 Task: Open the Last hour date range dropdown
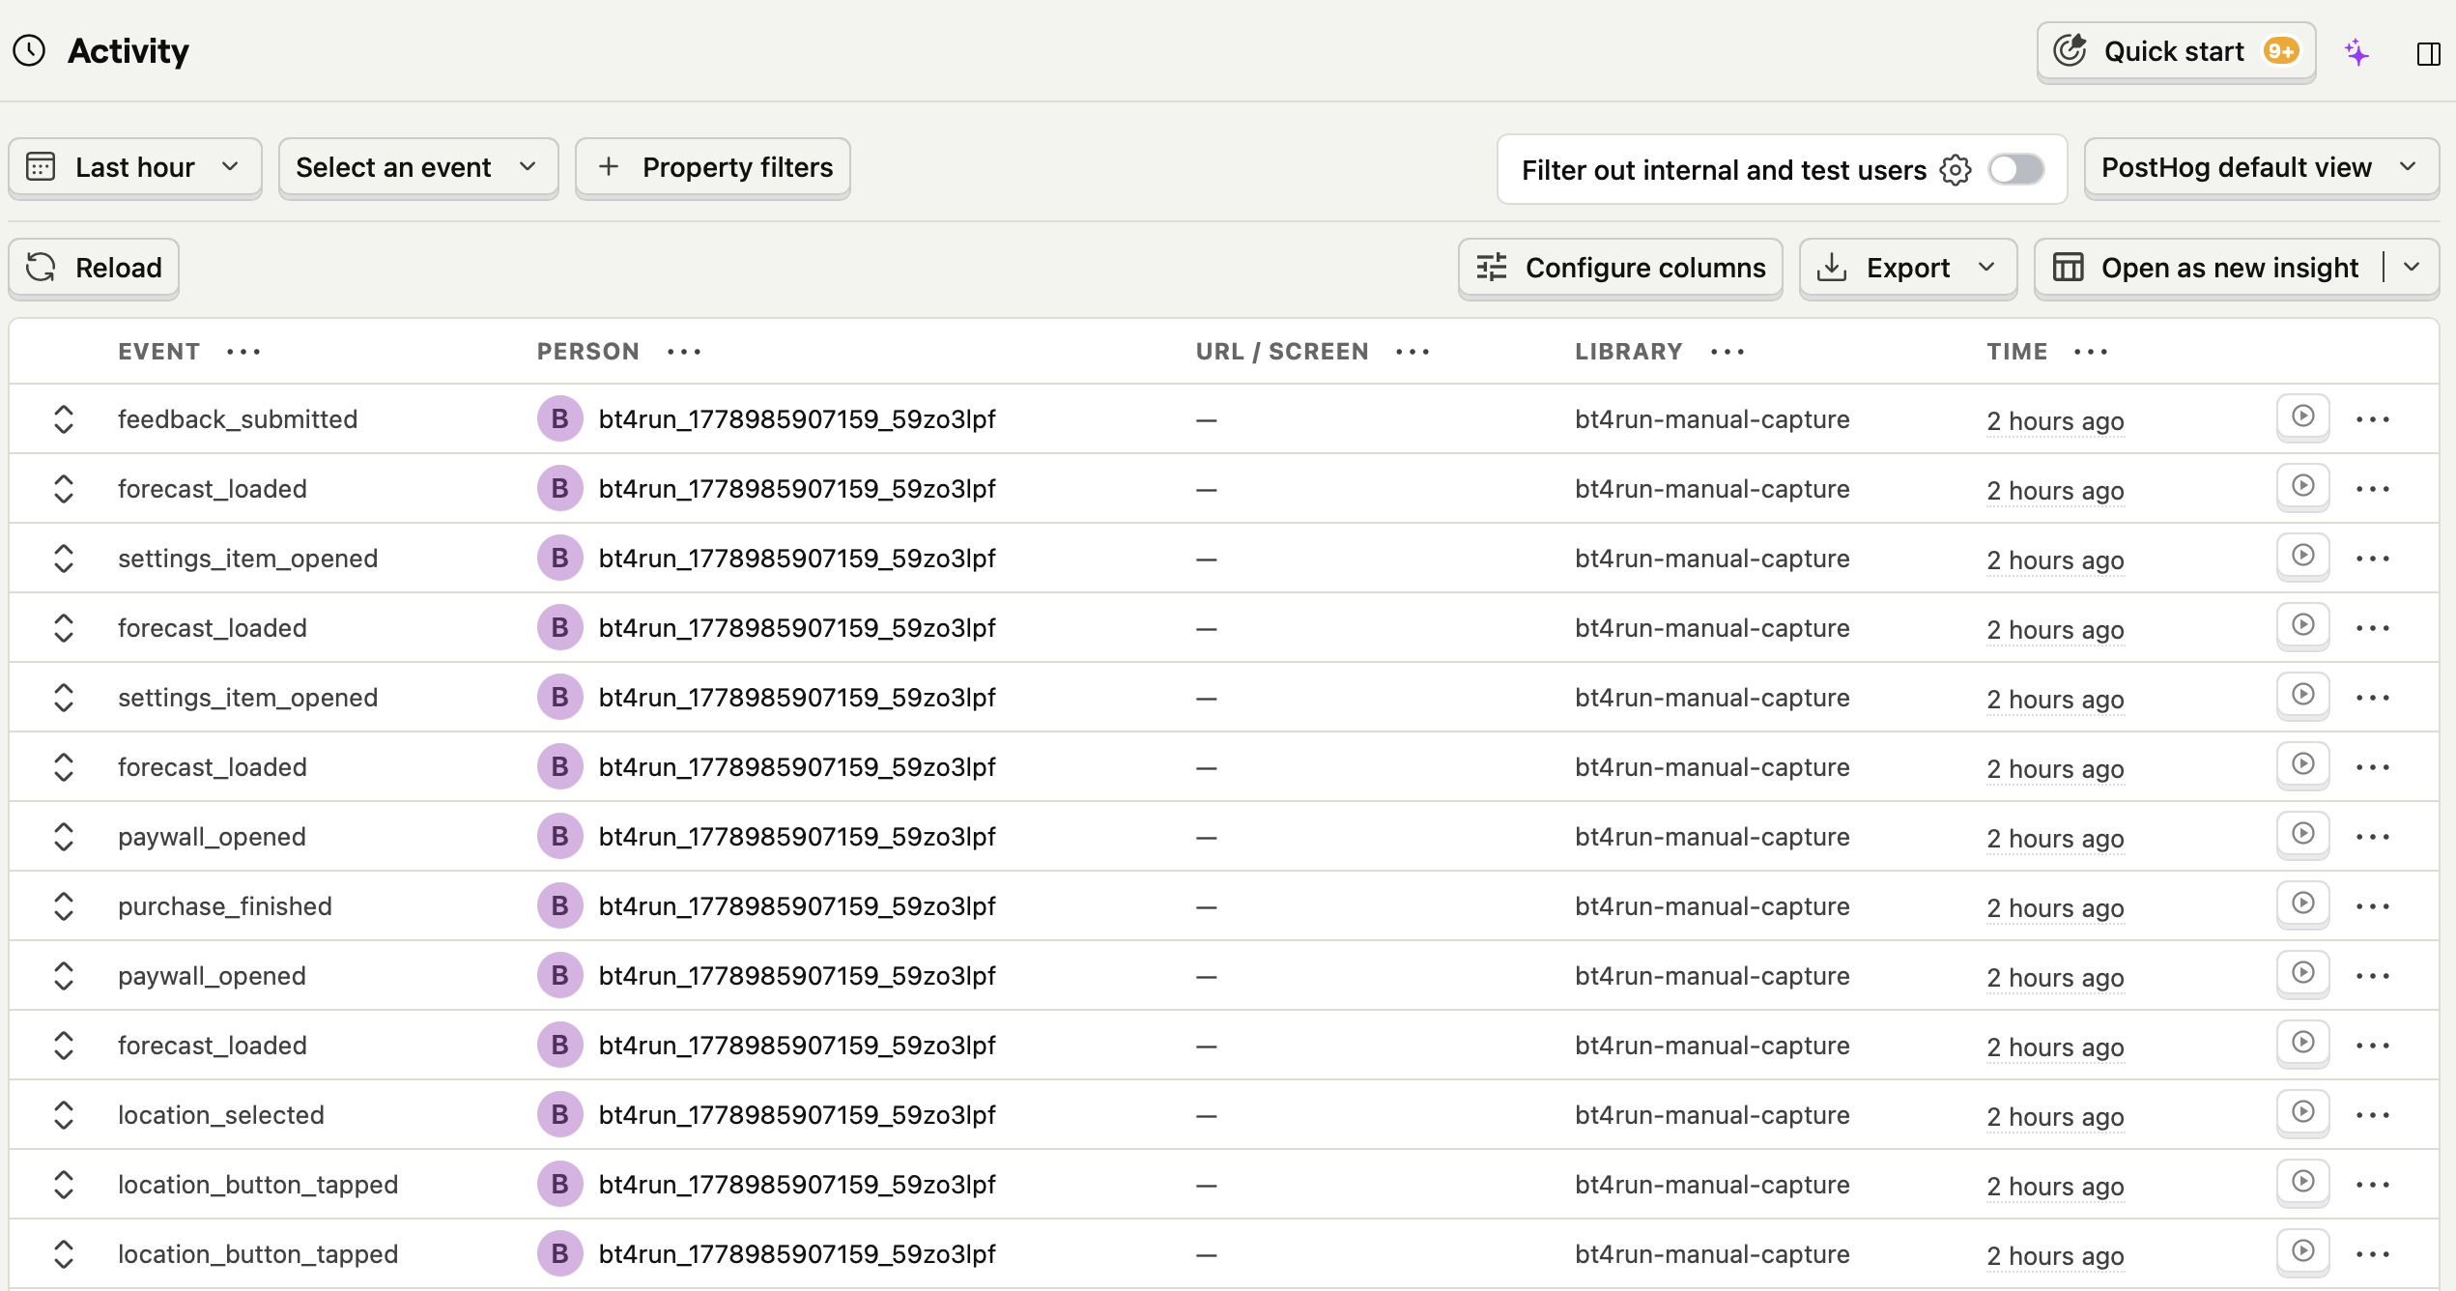[x=135, y=168]
